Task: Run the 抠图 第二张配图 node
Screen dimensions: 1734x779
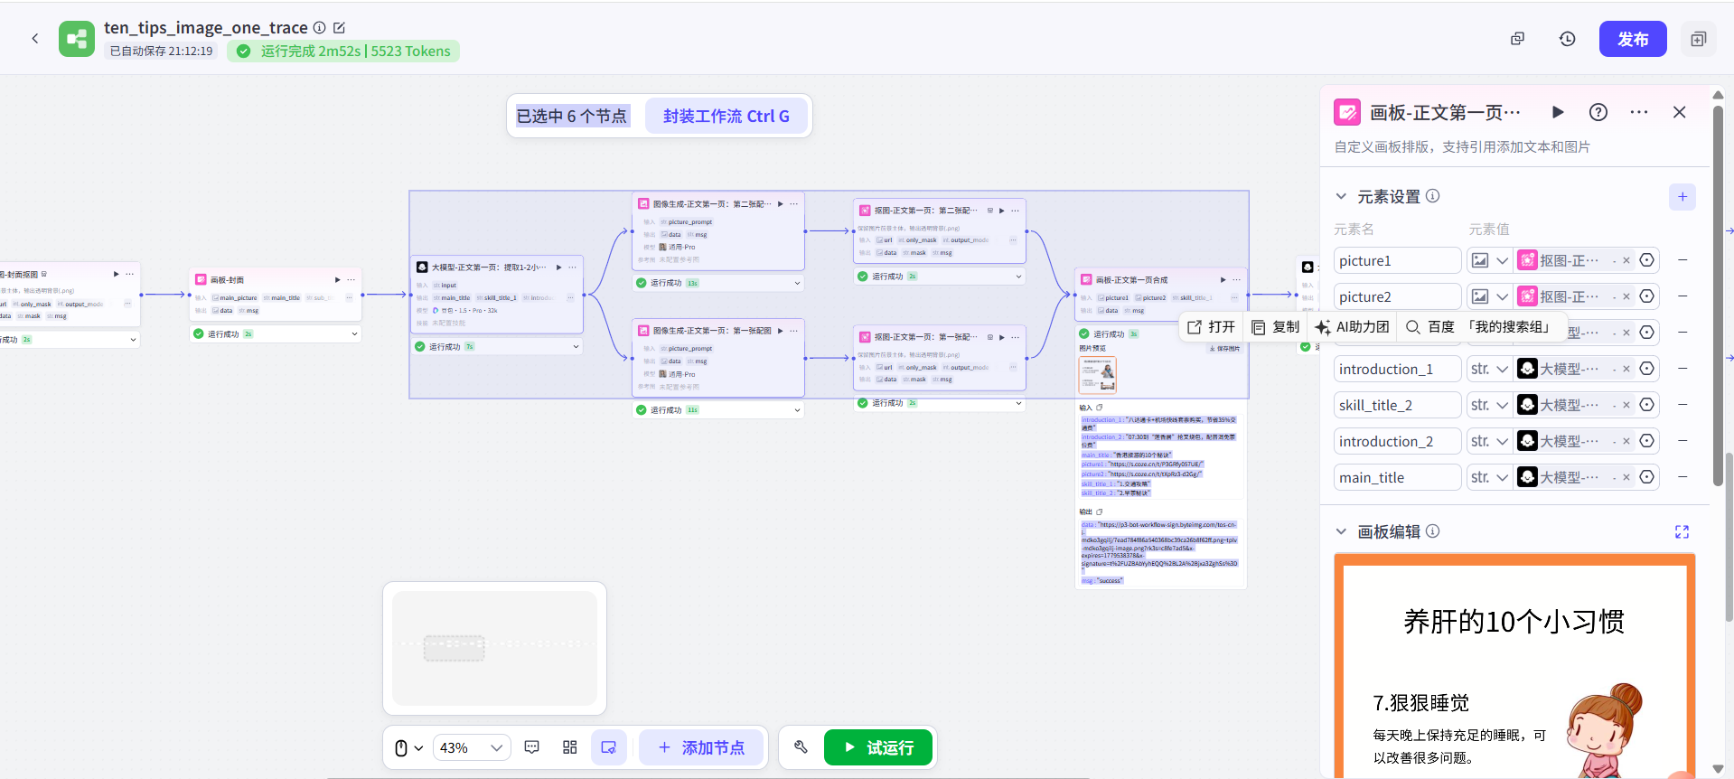Action: pyautogui.click(x=1001, y=211)
